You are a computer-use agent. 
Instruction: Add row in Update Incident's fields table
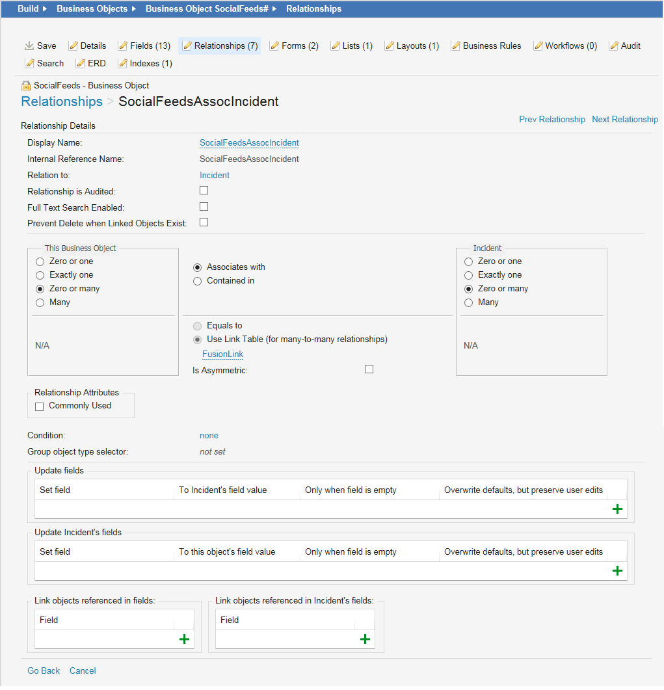click(617, 571)
